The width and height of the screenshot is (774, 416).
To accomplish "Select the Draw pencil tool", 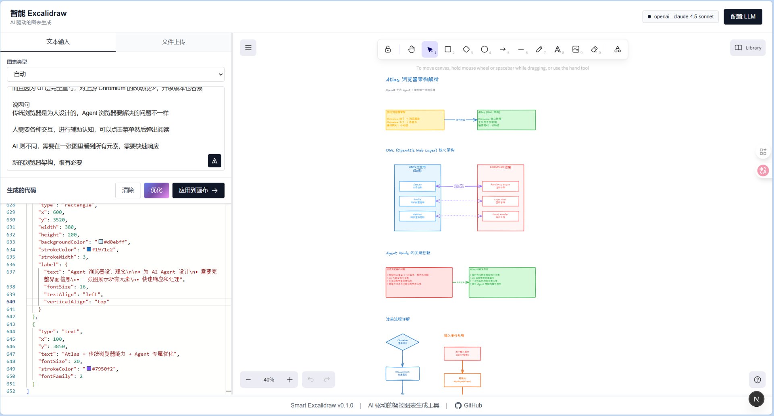I will point(539,49).
